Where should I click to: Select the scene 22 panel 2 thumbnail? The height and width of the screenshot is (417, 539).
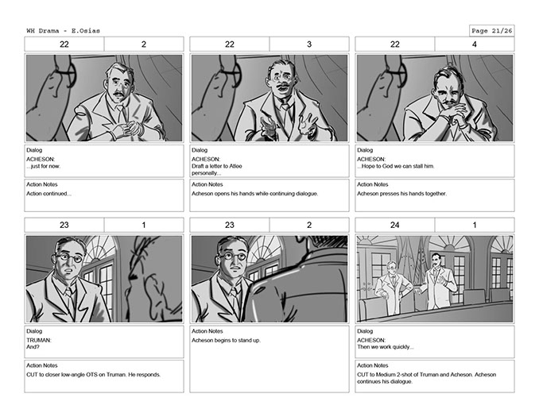[x=104, y=98]
